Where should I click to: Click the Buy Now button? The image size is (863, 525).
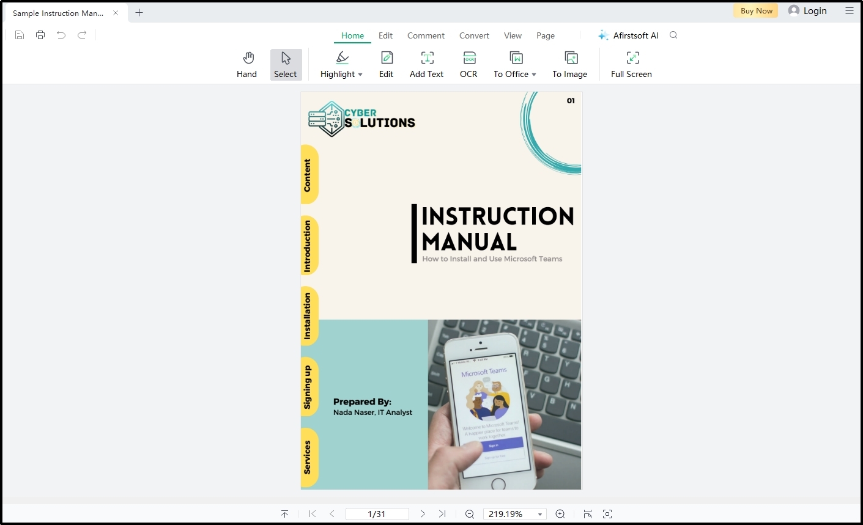(x=756, y=10)
